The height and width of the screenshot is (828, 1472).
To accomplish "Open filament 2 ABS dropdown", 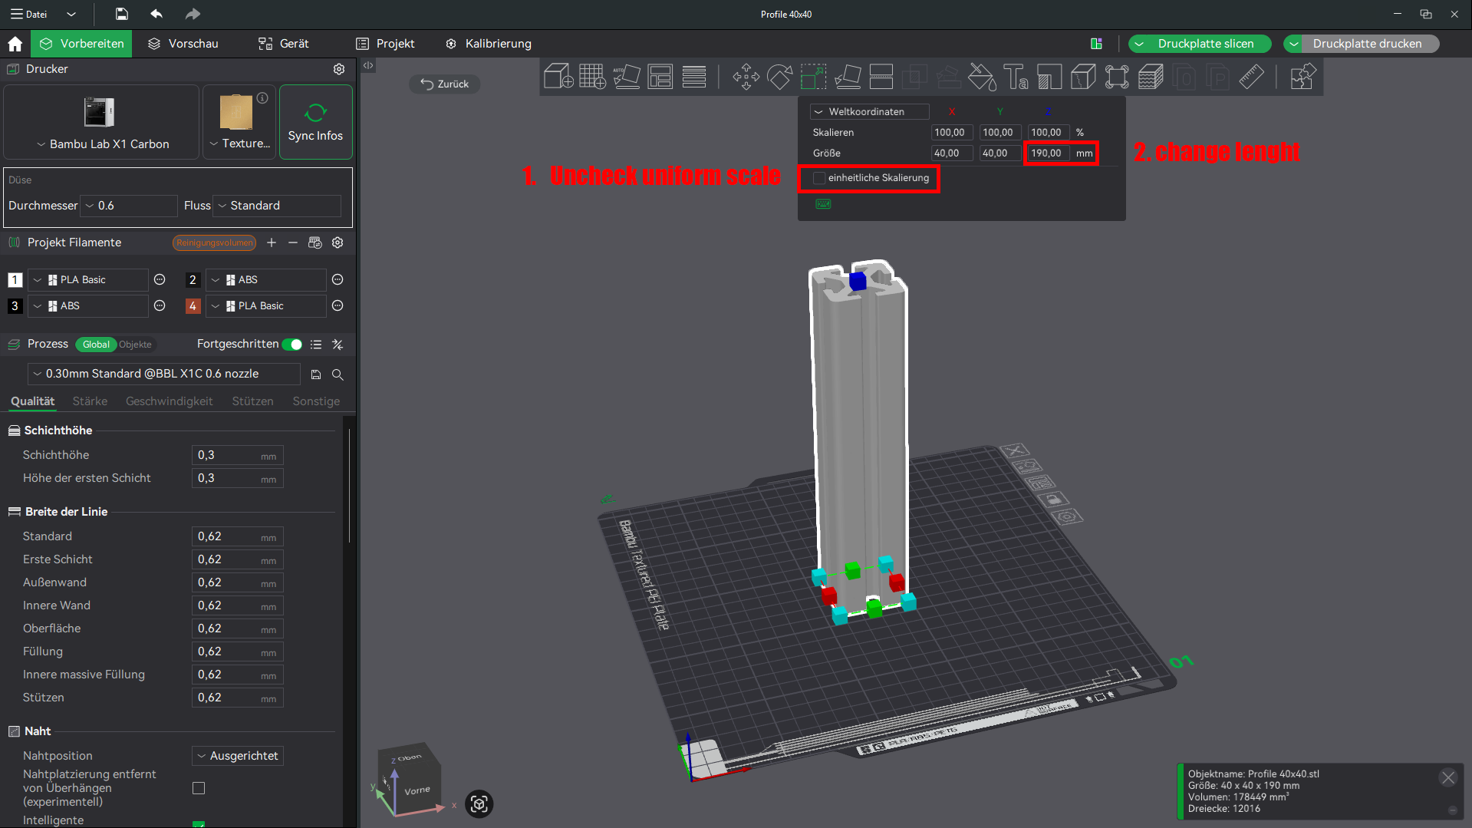I will pyautogui.click(x=266, y=280).
